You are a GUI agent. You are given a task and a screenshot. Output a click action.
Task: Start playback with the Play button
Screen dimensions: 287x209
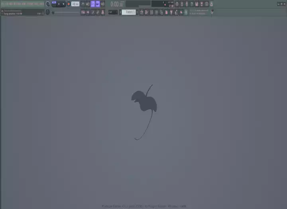pyautogui.click(x=59, y=4)
